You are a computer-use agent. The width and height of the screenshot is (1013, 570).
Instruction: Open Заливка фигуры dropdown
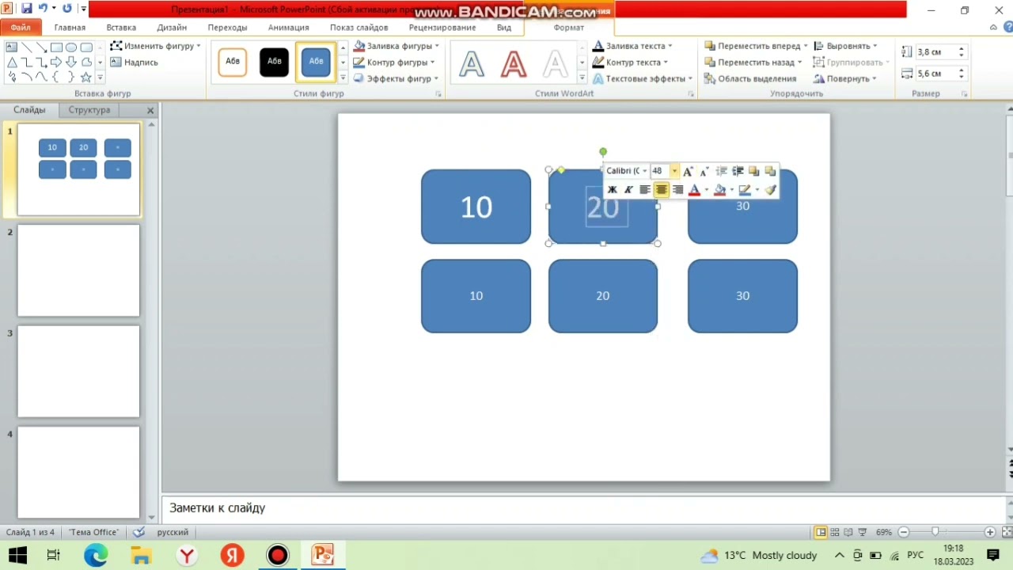click(396, 46)
